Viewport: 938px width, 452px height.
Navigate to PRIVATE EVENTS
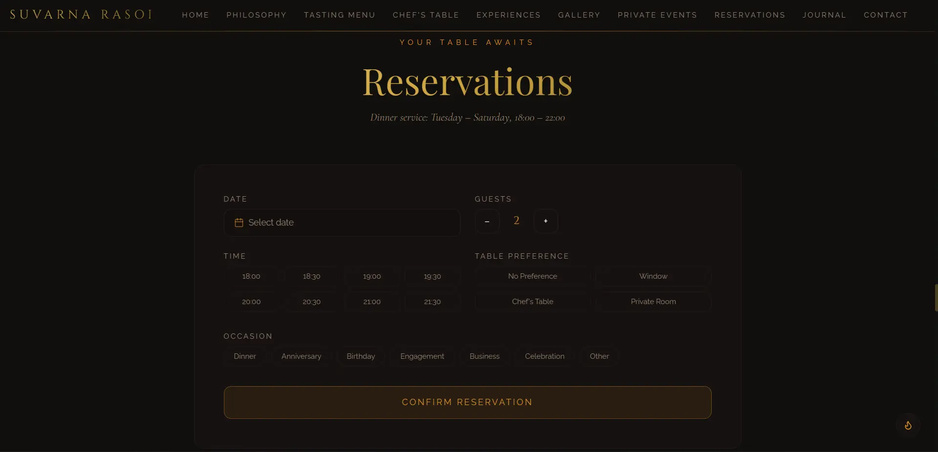click(x=657, y=15)
